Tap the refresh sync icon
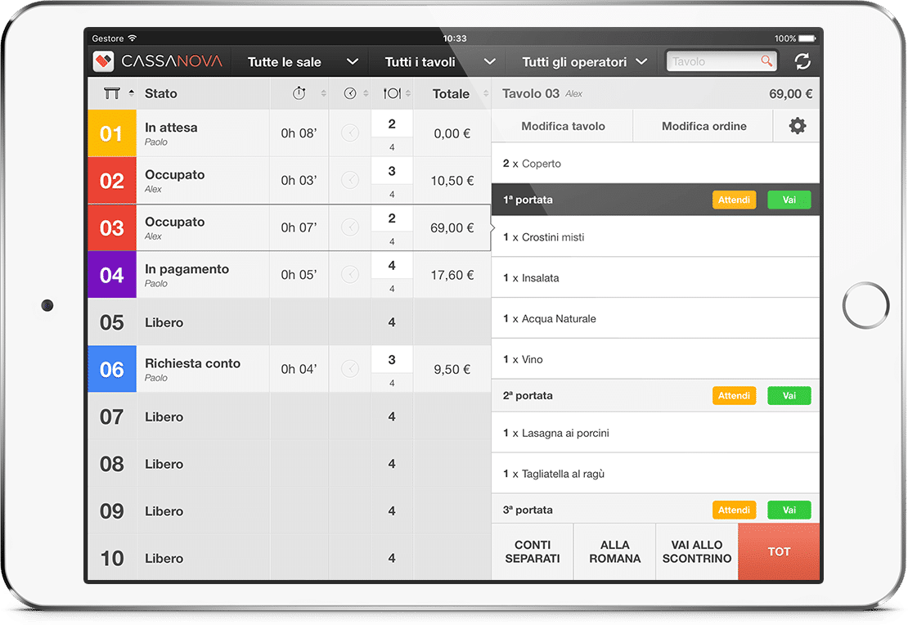908x625 pixels. 802,61
